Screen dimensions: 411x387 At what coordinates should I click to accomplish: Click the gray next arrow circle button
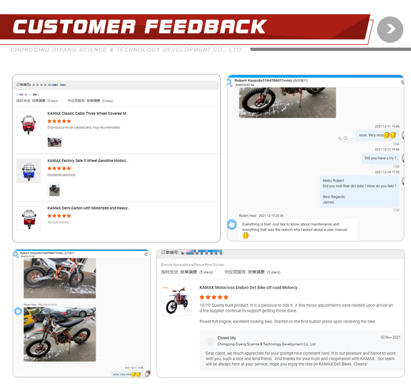pyautogui.click(x=390, y=30)
